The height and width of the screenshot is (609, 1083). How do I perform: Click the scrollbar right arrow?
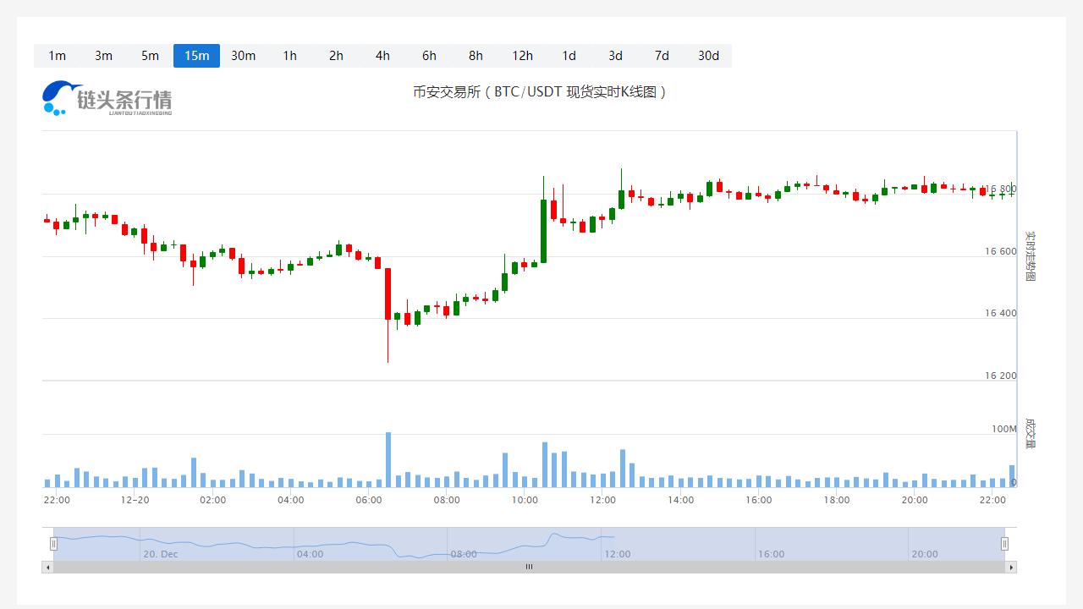click(1011, 568)
